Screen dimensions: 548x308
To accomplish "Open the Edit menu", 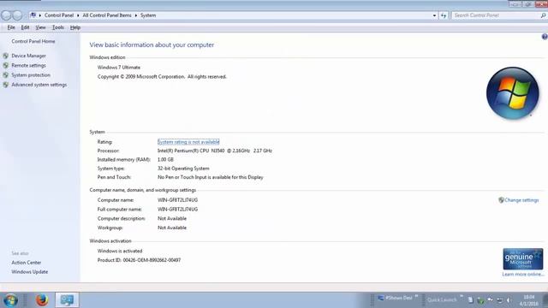I will (x=25, y=27).
